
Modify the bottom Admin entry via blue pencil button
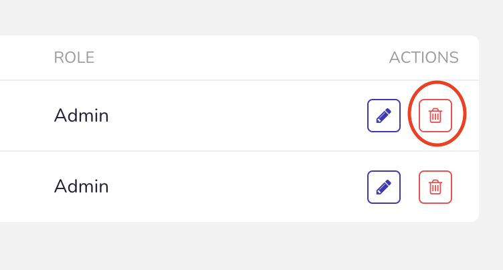384,187
